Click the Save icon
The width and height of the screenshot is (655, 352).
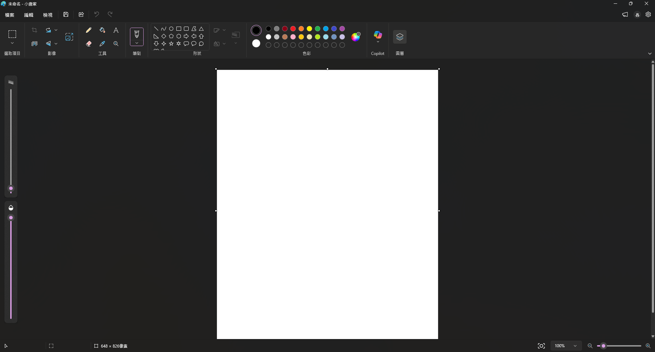point(66,14)
